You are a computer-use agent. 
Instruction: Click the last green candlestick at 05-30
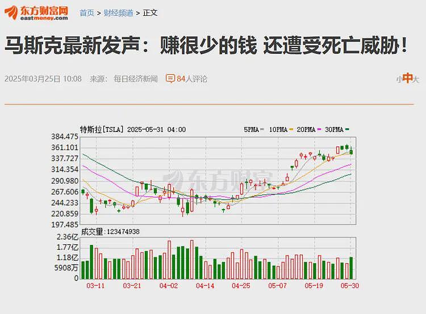(x=351, y=152)
